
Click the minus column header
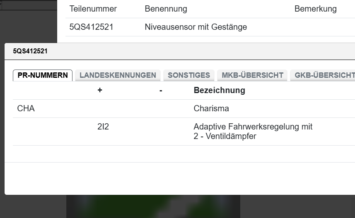click(161, 90)
